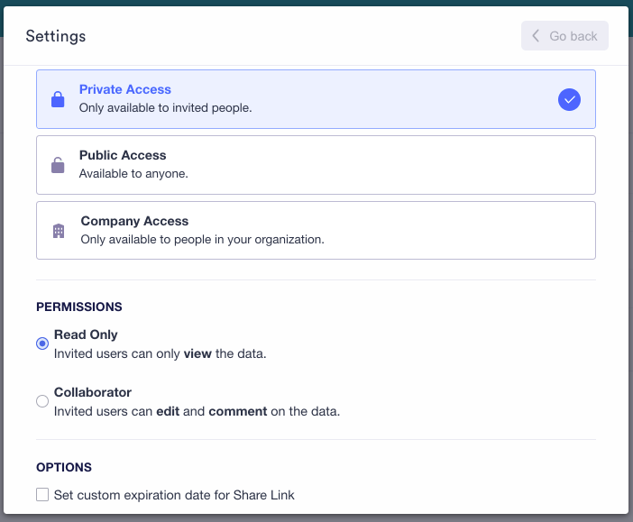Click the closed lock icon for Private Access
633x522 pixels.
pos(58,99)
